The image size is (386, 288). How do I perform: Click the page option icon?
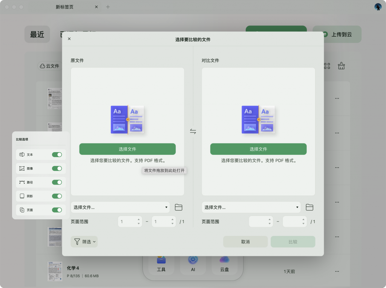22,210
